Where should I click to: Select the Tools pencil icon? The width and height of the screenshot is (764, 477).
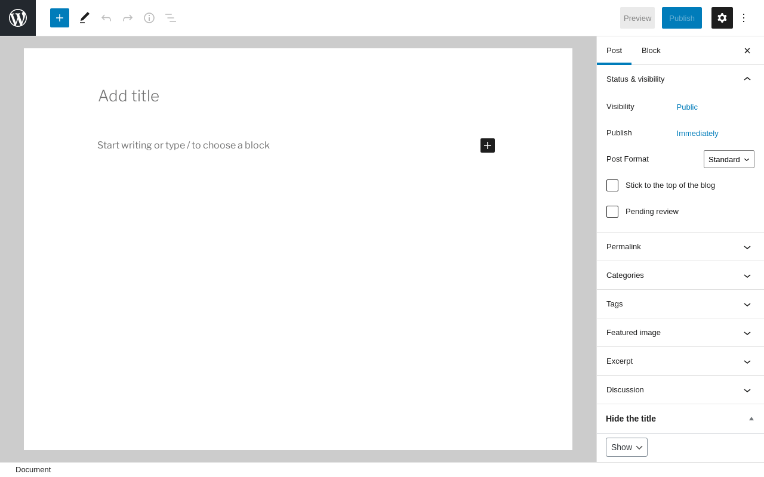pyautogui.click(x=85, y=18)
